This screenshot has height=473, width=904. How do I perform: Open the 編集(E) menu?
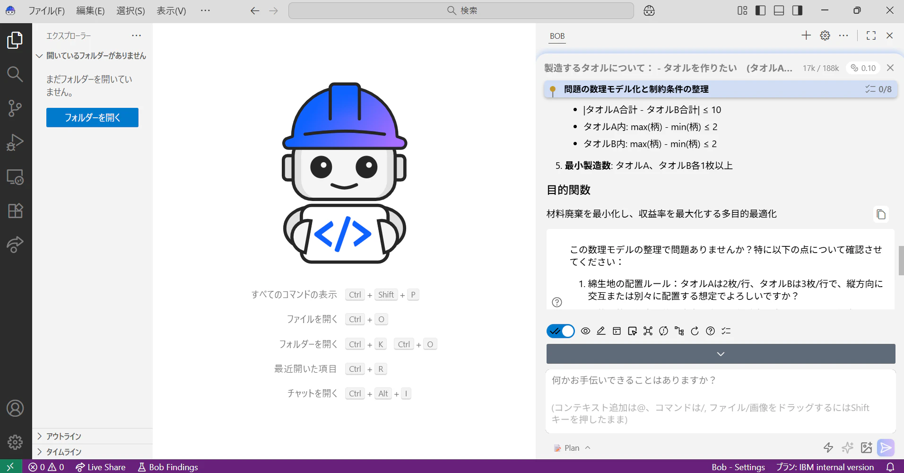pos(90,10)
